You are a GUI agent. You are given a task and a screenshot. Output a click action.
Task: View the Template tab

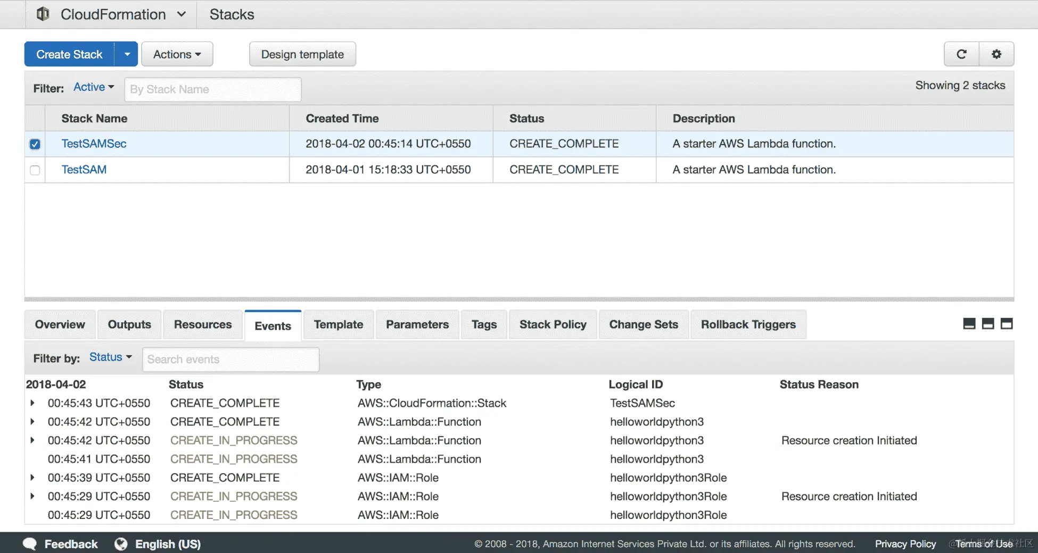coord(339,324)
